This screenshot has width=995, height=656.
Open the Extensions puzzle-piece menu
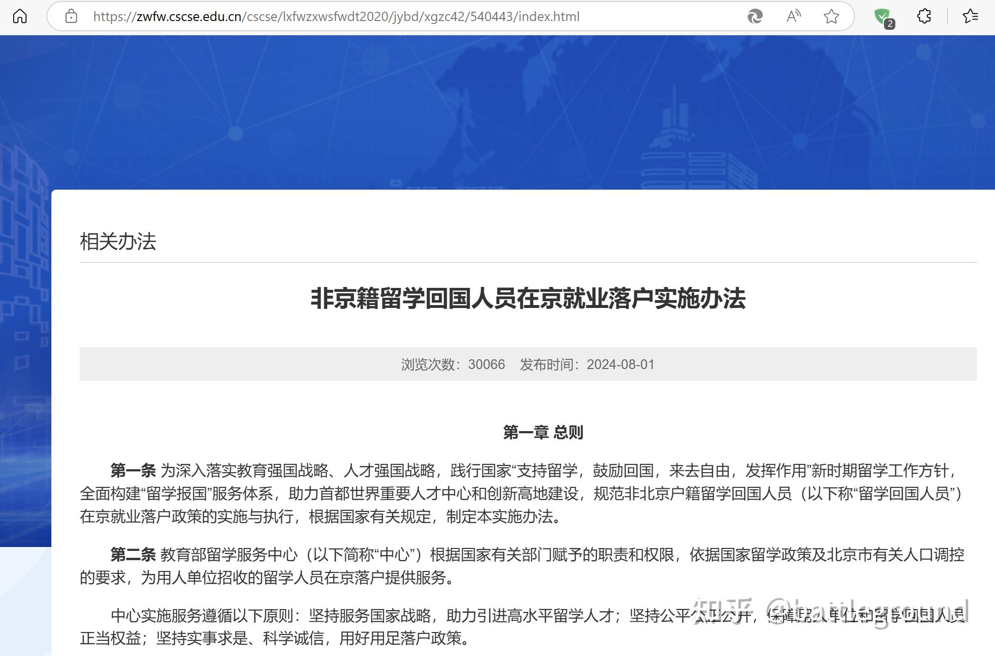point(924,16)
